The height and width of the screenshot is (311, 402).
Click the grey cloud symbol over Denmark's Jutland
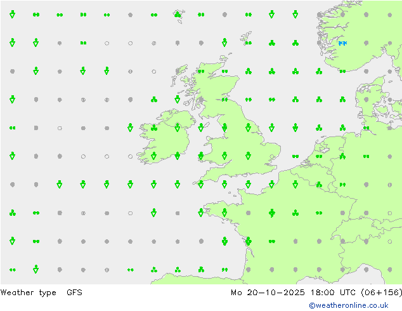pos(366,99)
